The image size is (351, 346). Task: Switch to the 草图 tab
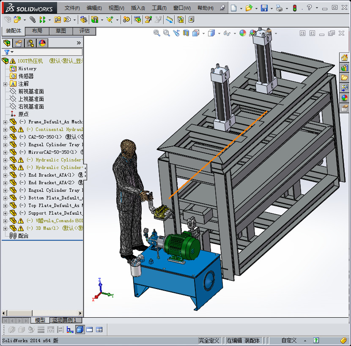[x=61, y=31]
